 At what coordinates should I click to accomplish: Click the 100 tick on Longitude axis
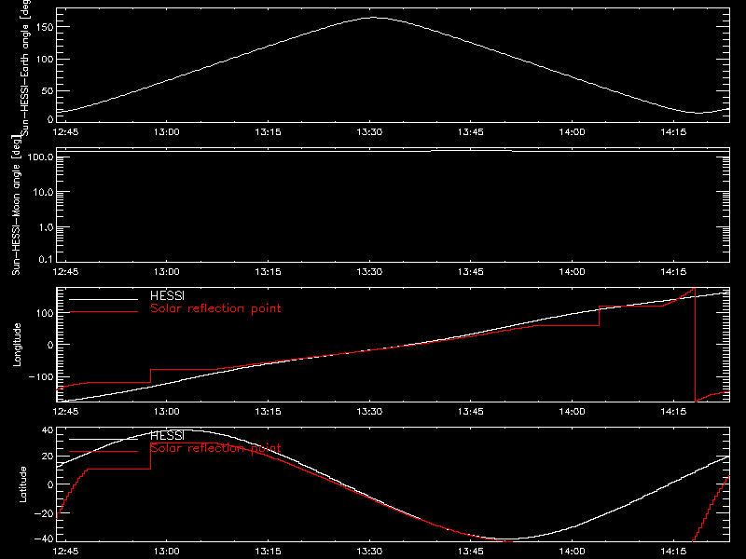coord(44,313)
